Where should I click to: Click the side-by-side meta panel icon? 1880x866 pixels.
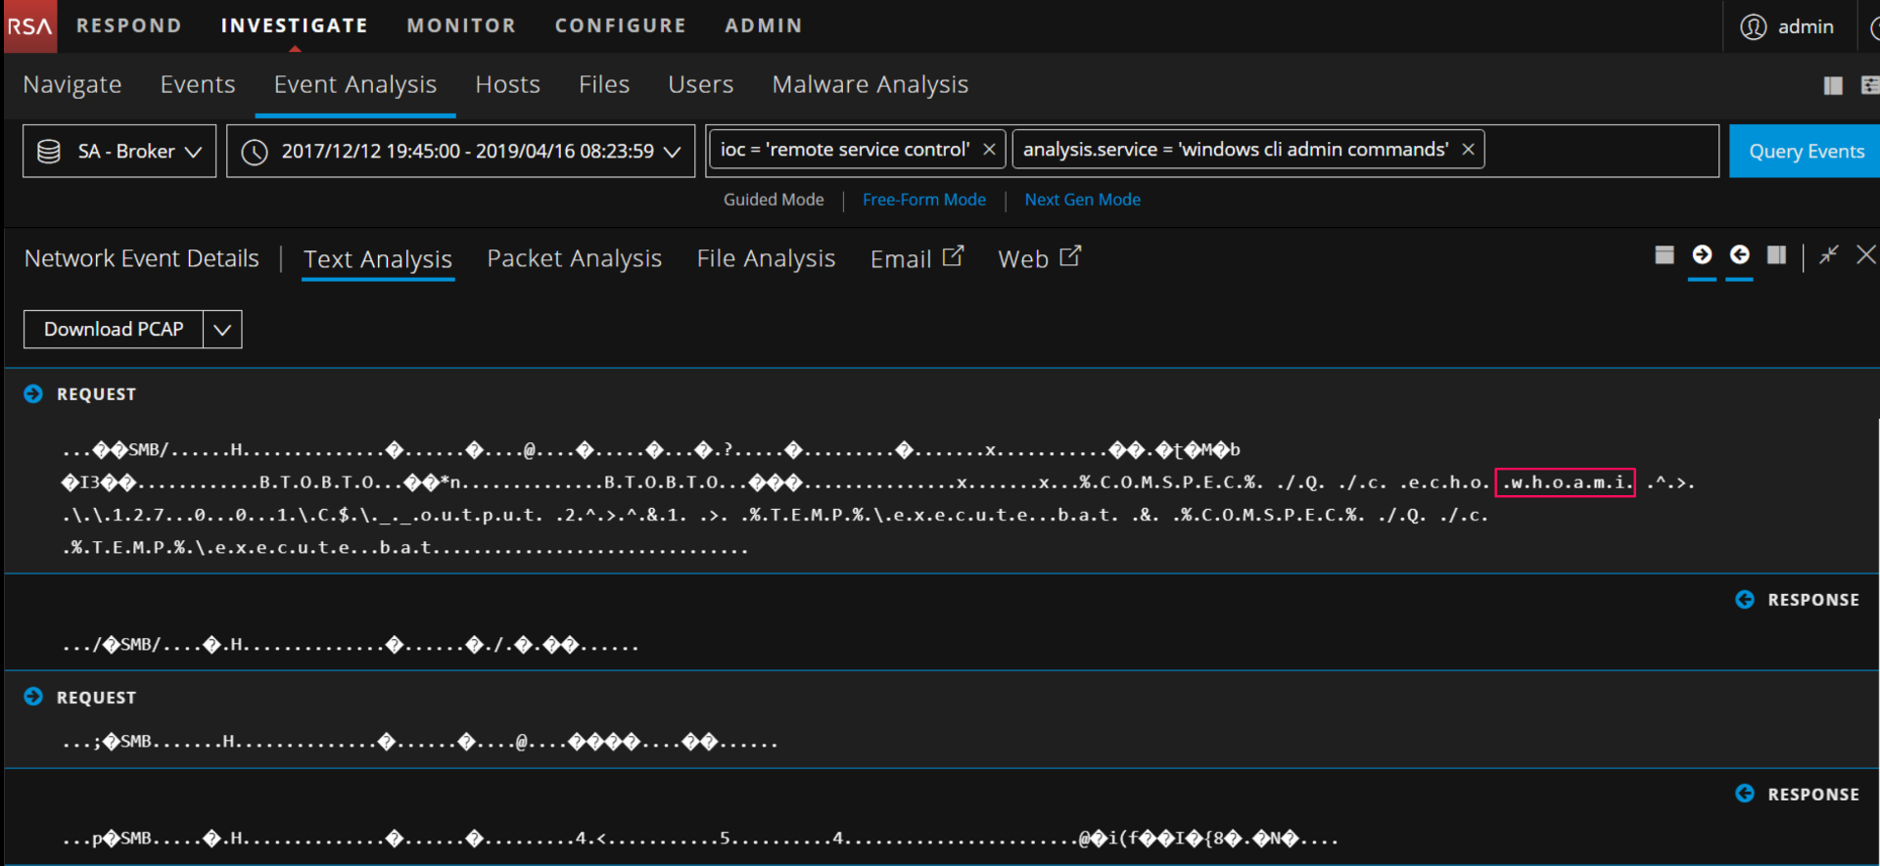pyautogui.click(x=1776, y=255)
